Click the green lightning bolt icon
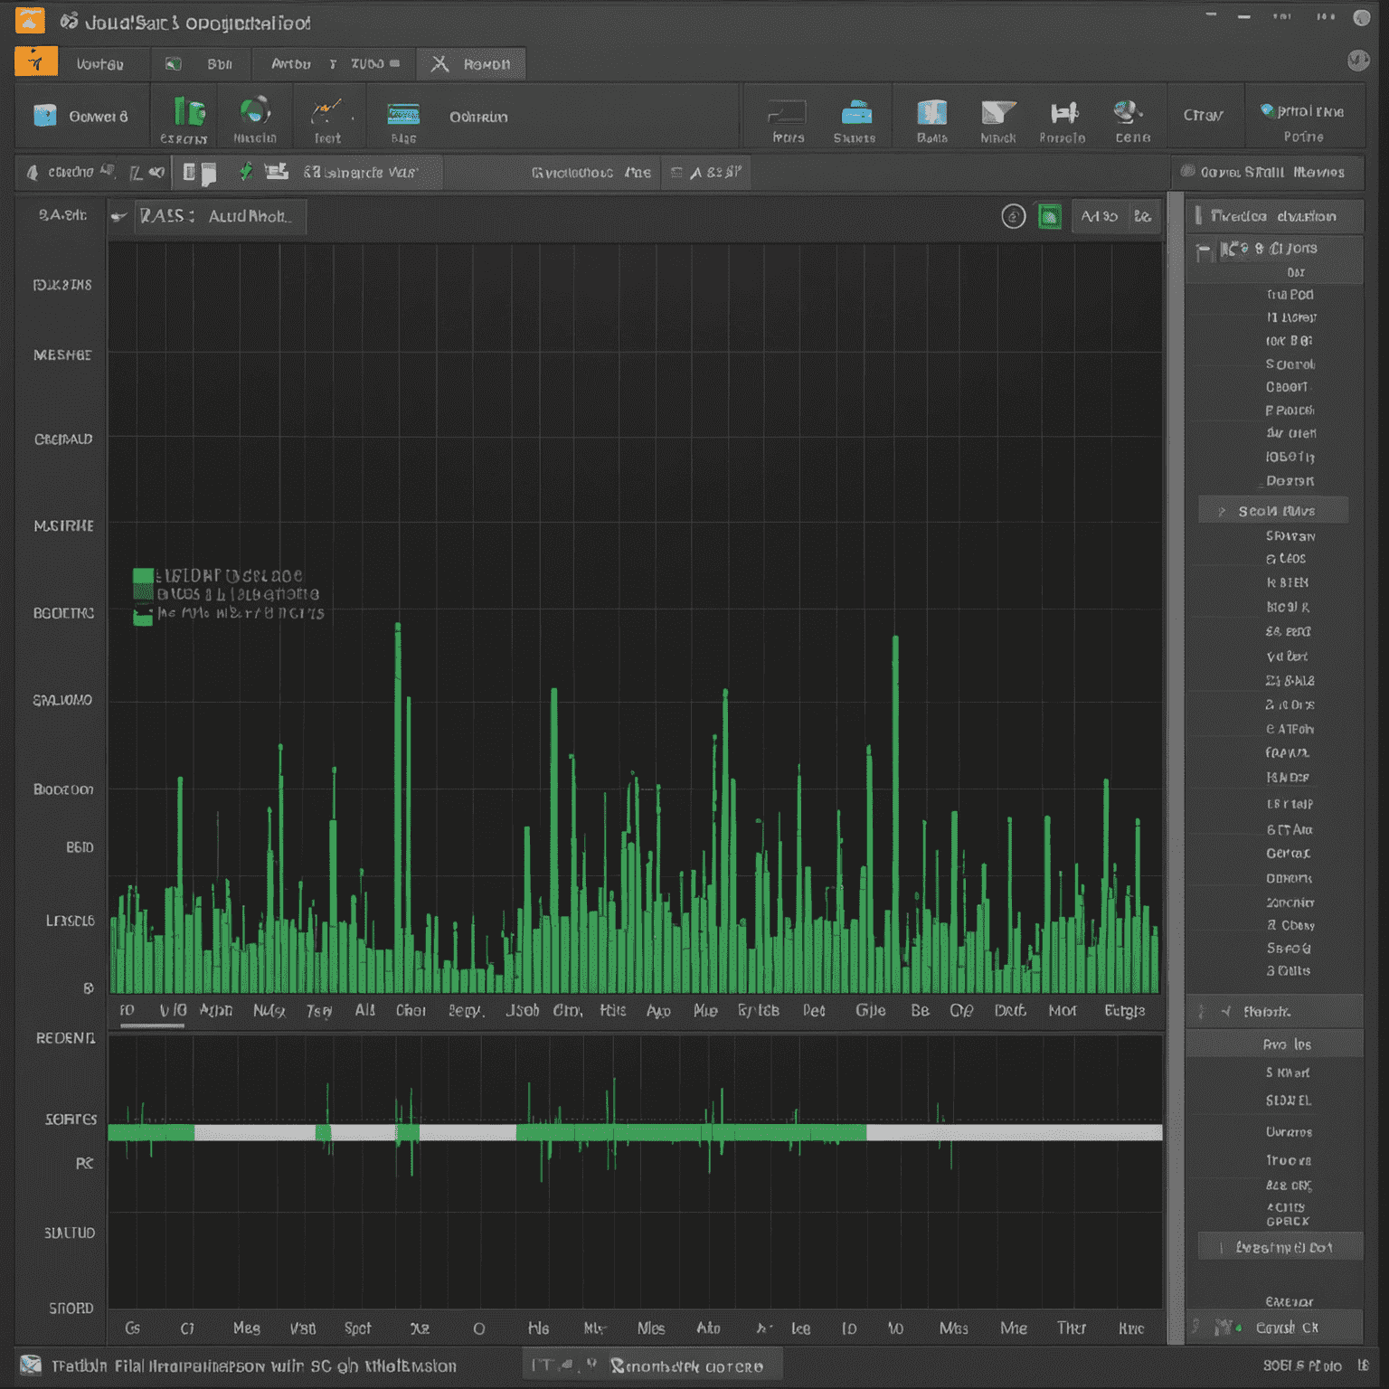This screenshot has height=1389, width=1389. click(x=245, y=171)
